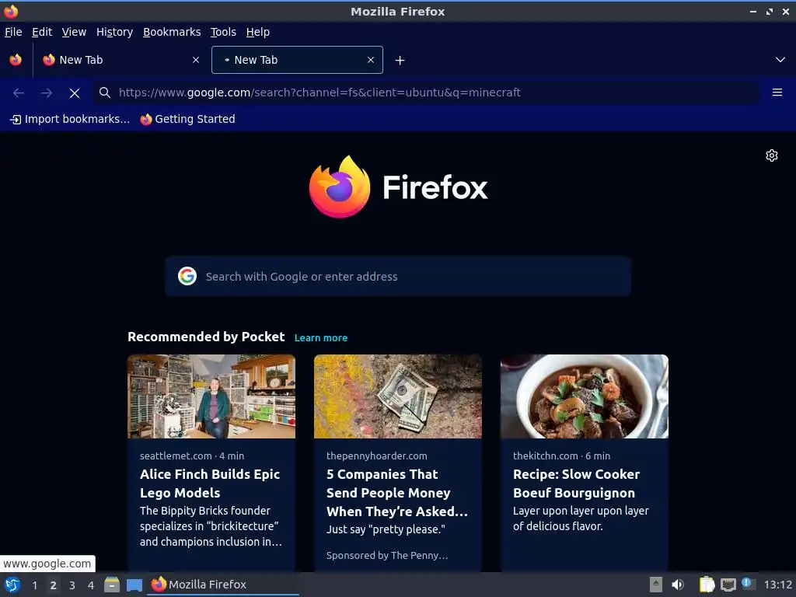Switch to workspace 4
The width and height of the screenshot is (796, 597).
tap(91, 585)
